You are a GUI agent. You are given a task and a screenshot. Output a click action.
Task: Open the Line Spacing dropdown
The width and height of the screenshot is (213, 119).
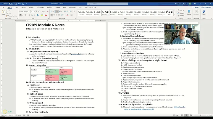(63, 15)
